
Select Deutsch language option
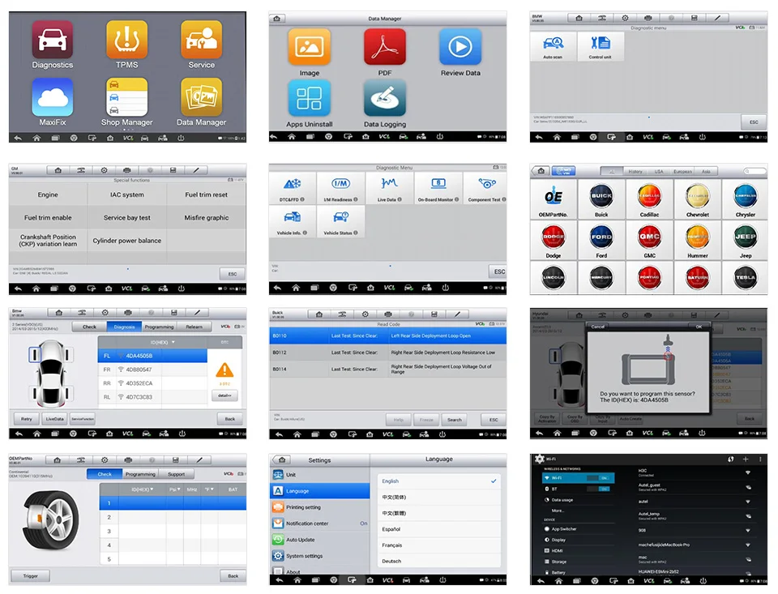(x=439, y=561)
